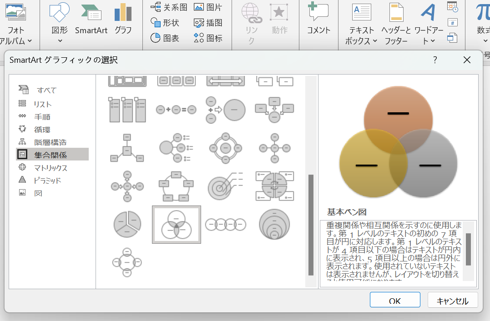
Task: Click the 動作 action button
Action: click(x=279, y=19)
